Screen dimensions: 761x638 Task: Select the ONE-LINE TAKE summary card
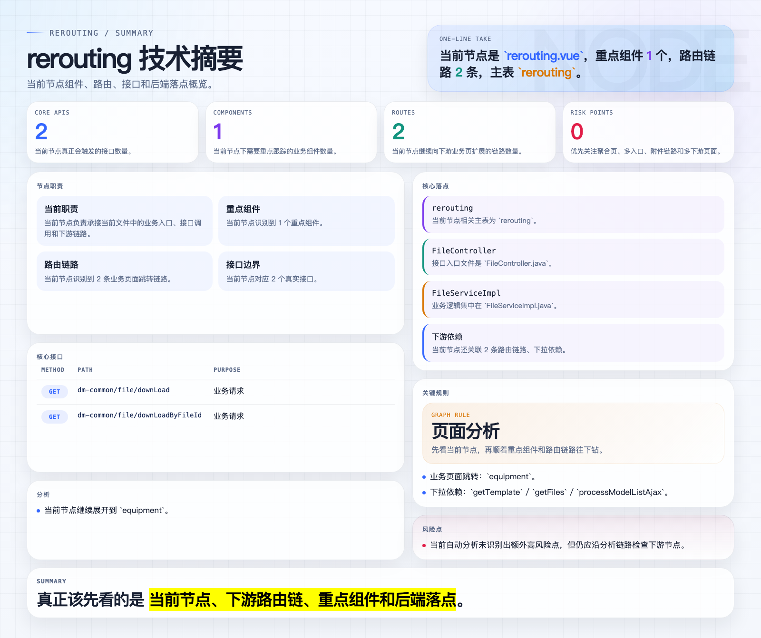(581, 58)
